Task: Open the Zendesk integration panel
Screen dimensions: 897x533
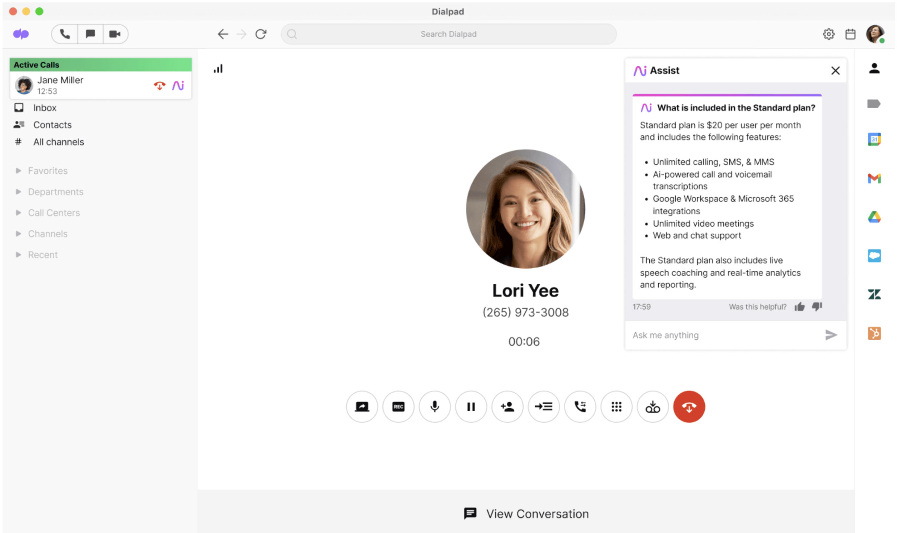Action: (x=874, y=293)
